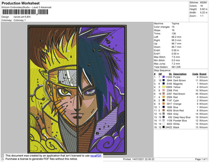Select the Orange thread color swatch
This screenshot has width=209, height=162.
click(x=164, y=104)
